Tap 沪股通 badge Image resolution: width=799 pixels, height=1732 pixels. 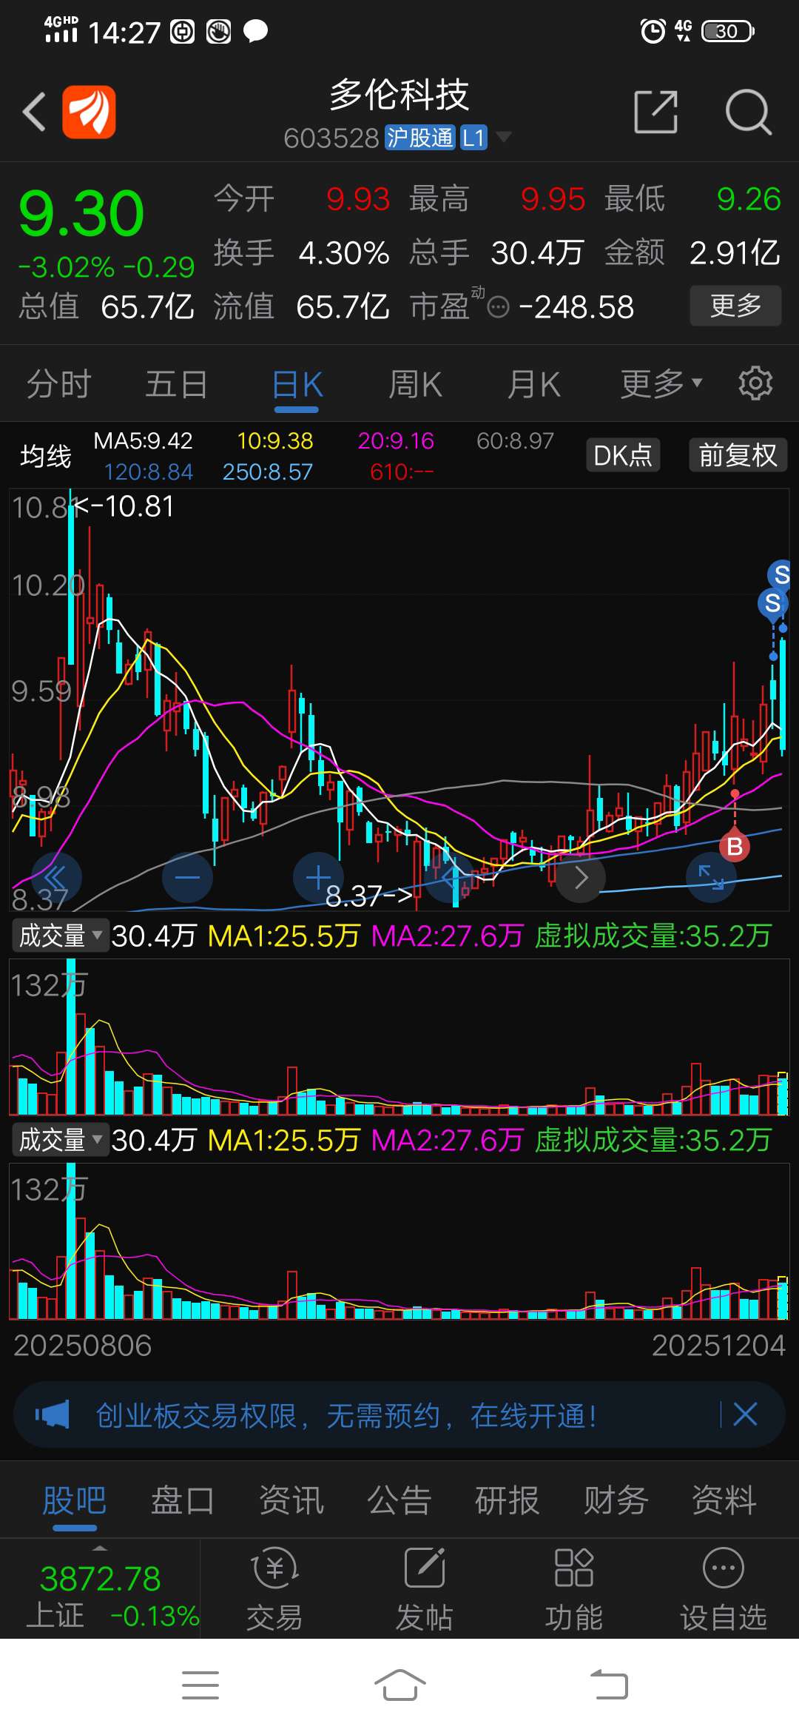click(419, 138)
